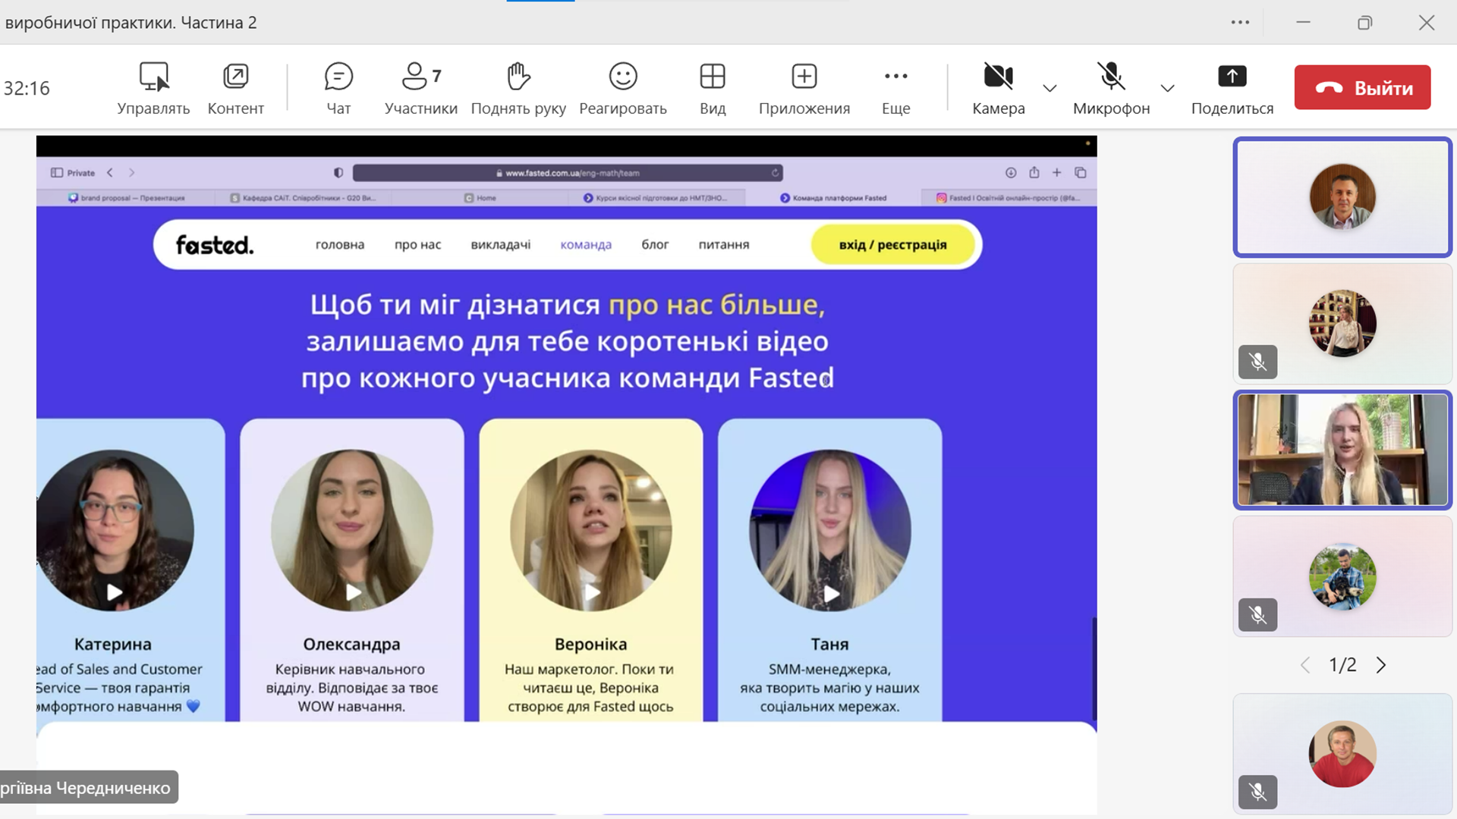
Task: Open the викладачі nav item
Action: pos(501,244)
